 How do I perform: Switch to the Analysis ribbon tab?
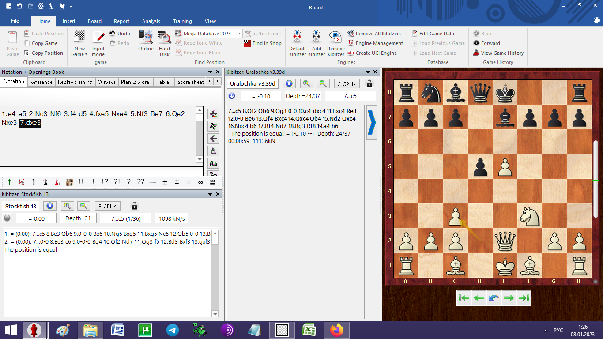[x=151, y=21]
